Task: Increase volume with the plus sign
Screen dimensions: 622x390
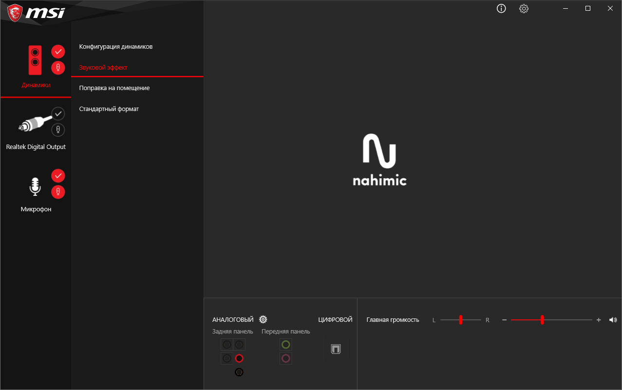Action: pos(599,320)
